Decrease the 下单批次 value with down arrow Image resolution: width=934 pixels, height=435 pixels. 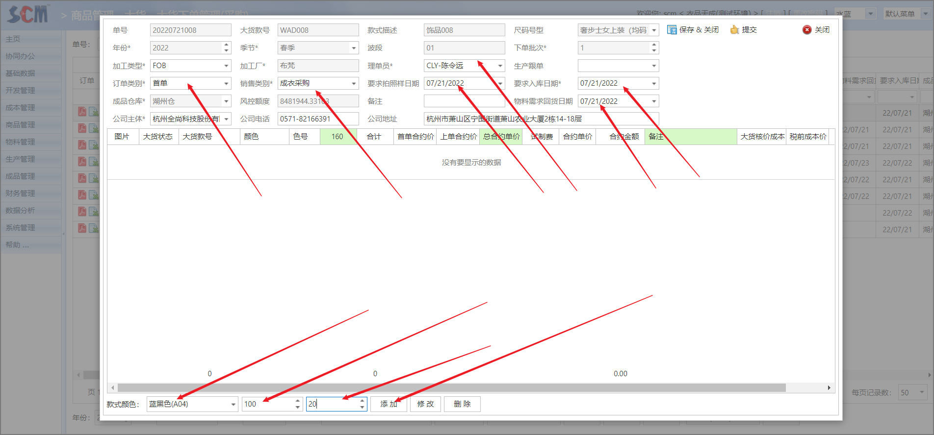(x=654, y=51)
